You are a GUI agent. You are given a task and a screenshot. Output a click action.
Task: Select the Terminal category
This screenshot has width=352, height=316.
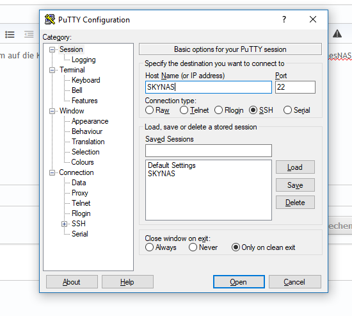[x=72, y=70]
